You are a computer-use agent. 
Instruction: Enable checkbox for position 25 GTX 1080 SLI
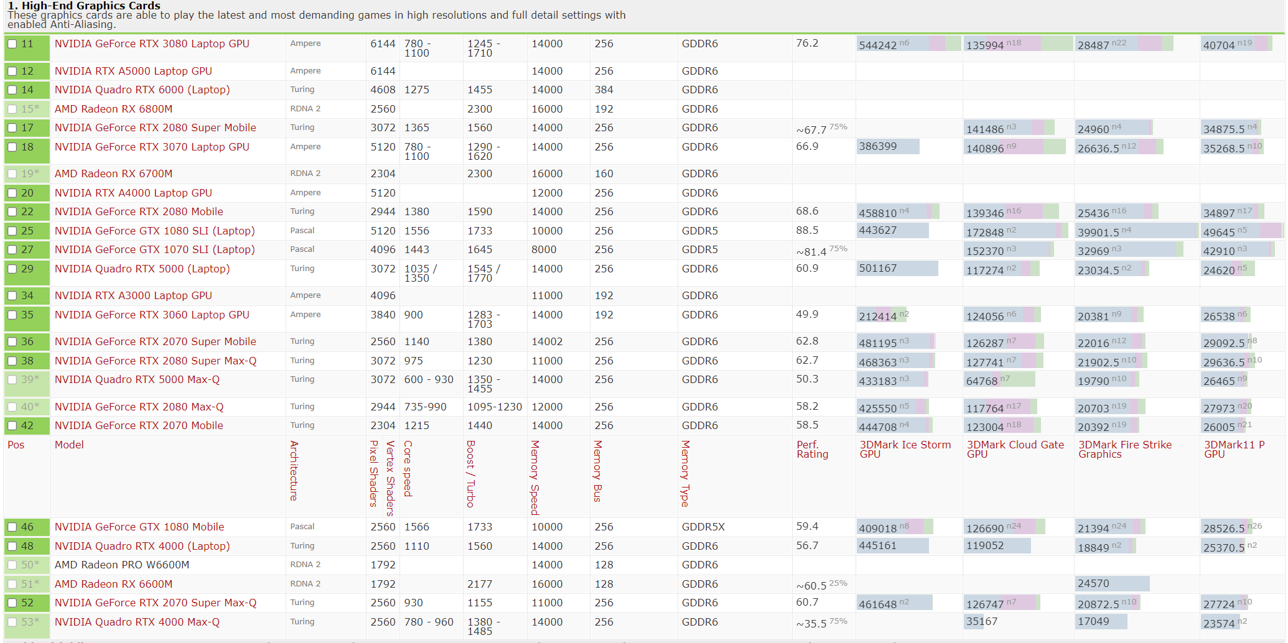12,231
